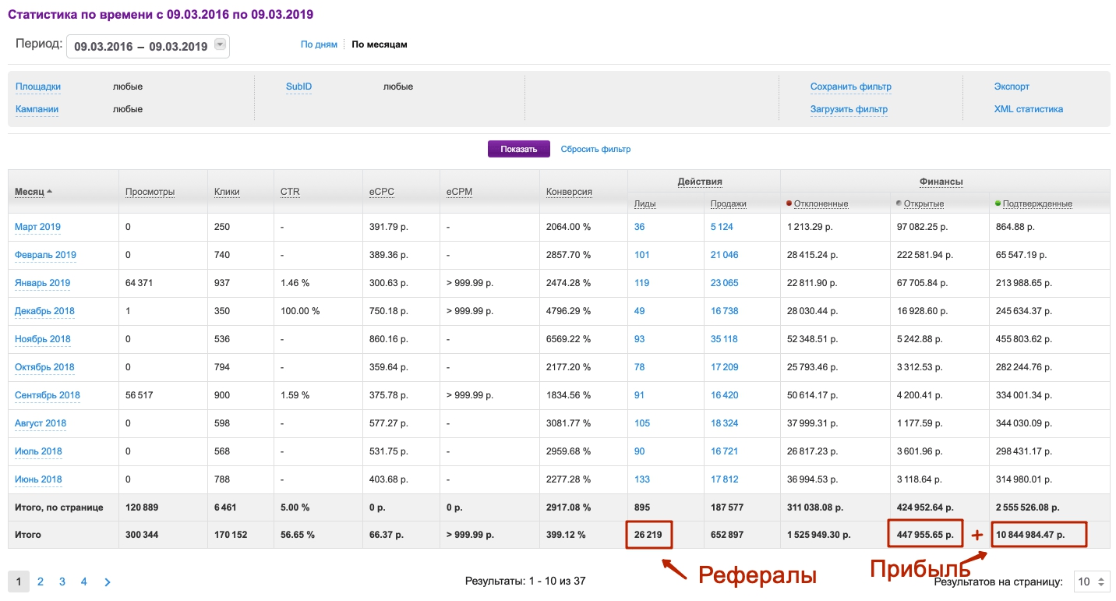1116x601 pixels.
Task: Open the Июнь 2018 month link
Action: pyautogui.click(x=38, y=479)
